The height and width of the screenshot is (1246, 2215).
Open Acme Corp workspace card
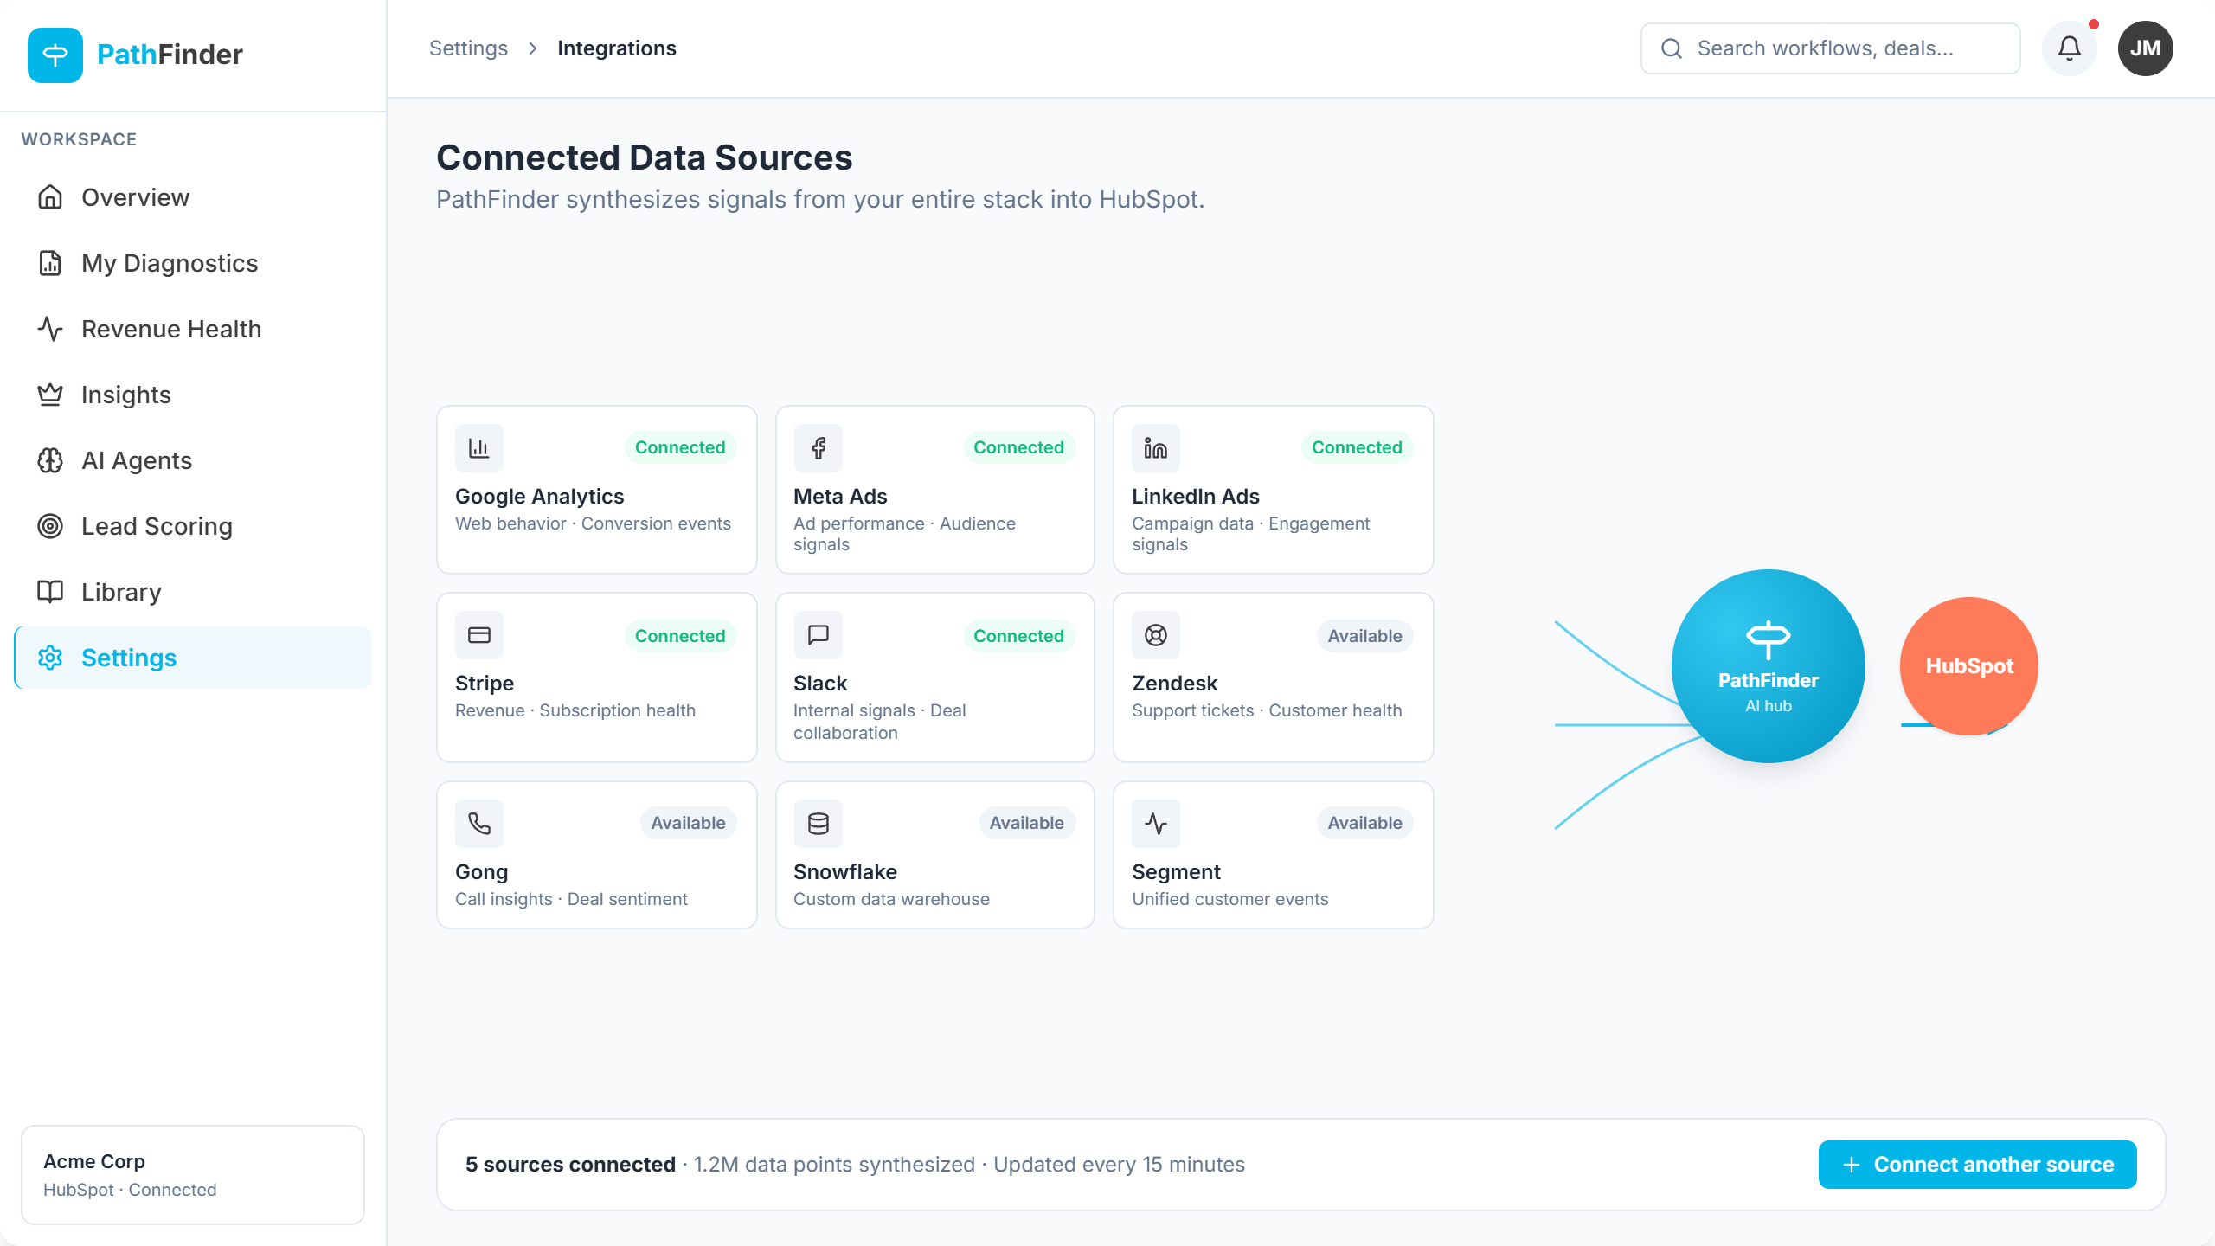193,1175
